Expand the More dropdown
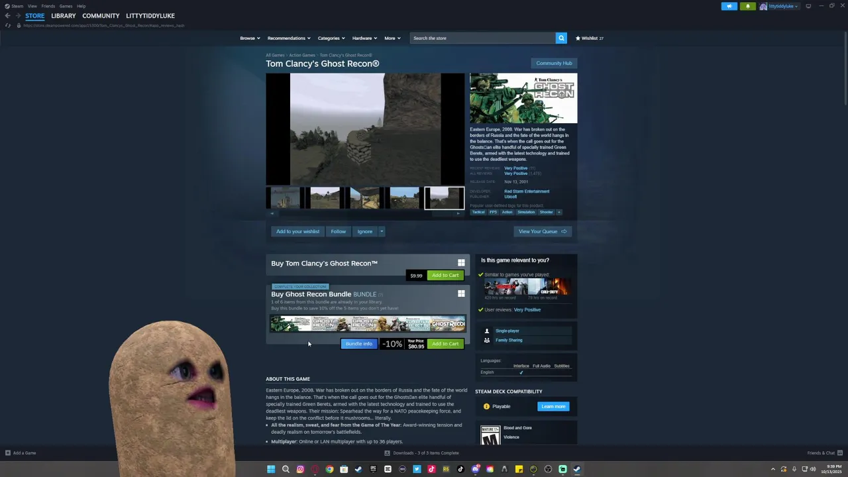The image size is (848, 477). click(392, 38)
